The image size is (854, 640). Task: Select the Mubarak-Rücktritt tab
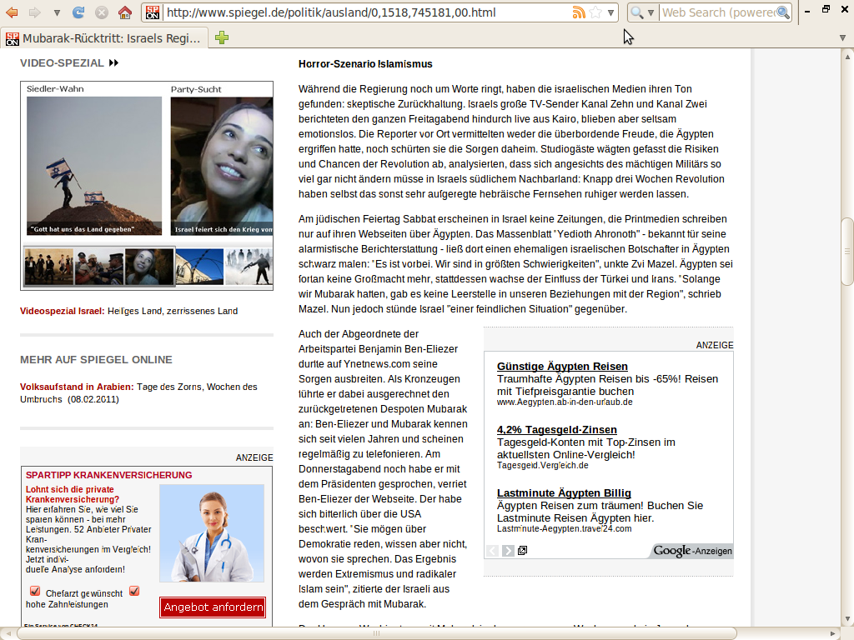pyautogui.click(x=104, y=38)
